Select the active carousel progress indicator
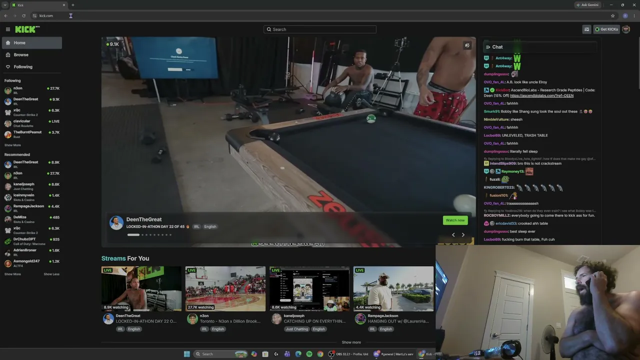Image resolution: width=640 pixels, height=360 pixels. [133, 235]
